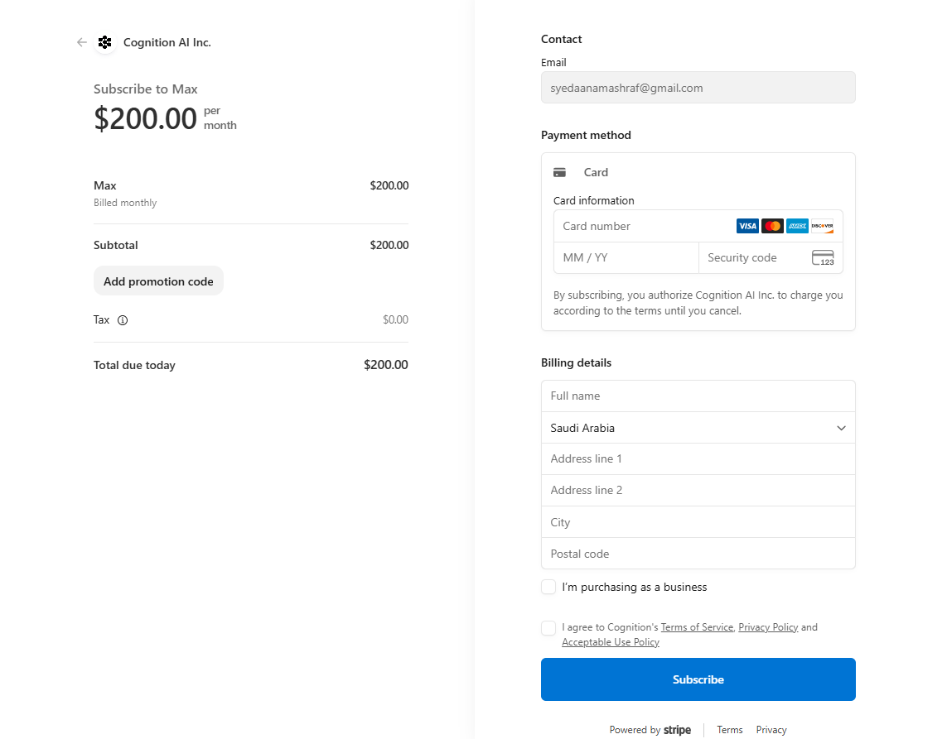Click the blue Subscribe button
947x739 pixels.
(x=698, y=679)
